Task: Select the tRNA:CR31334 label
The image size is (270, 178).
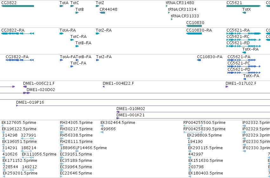Action: (x=182, y=9)
